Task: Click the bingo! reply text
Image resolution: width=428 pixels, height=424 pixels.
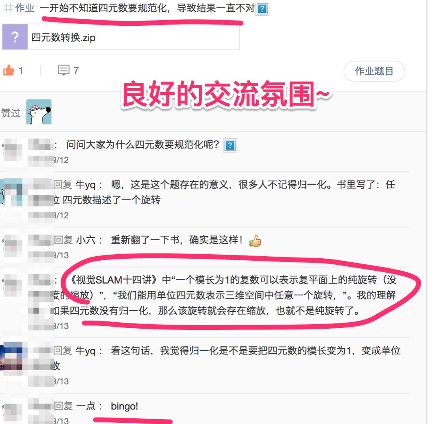Action: pyautogui.click(x=124, y=406)
